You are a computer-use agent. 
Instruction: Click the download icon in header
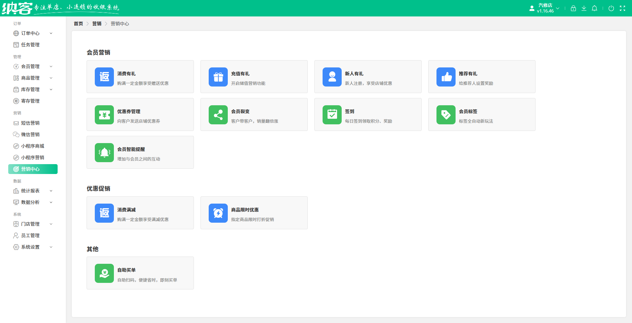coord(584,8)
